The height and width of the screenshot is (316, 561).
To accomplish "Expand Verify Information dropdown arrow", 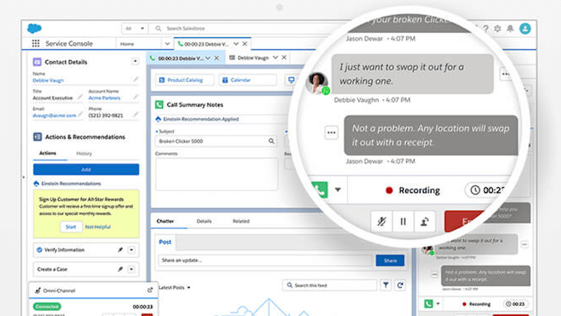I will pos(132,249).
